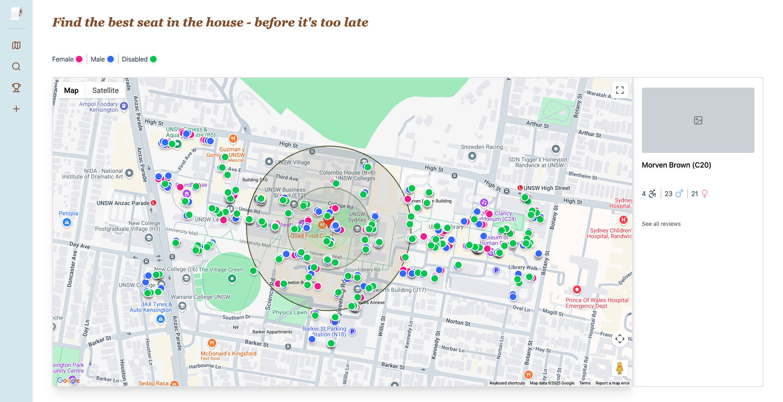
Task: Click Male blue legend dot
Action: [111, 59]
